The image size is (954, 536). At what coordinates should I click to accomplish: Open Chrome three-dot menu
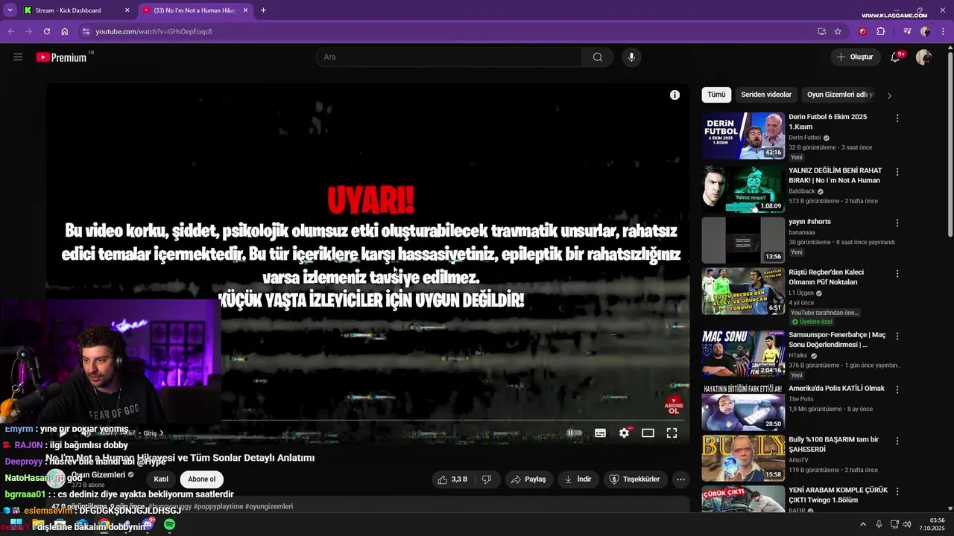pyautogui.click(x=942, y=31)
